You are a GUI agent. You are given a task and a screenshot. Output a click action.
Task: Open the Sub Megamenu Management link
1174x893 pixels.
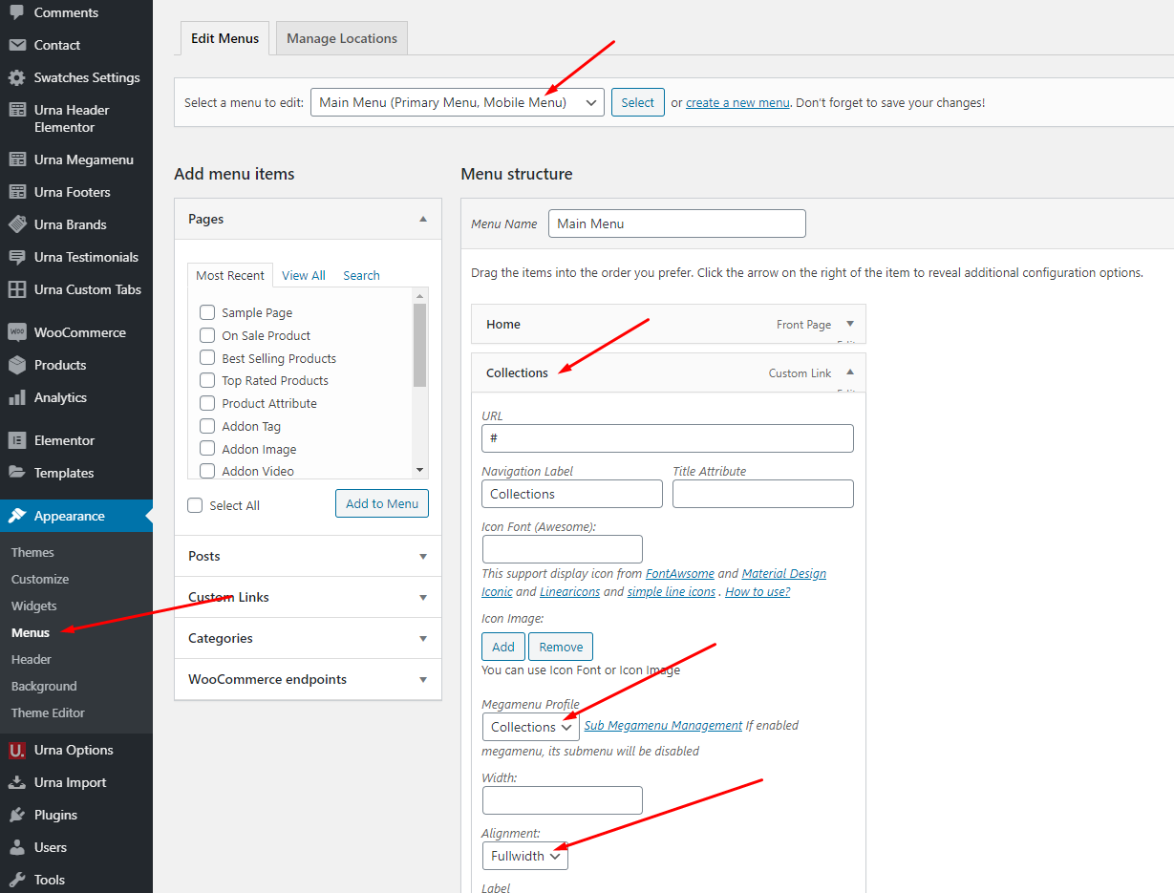663,725
